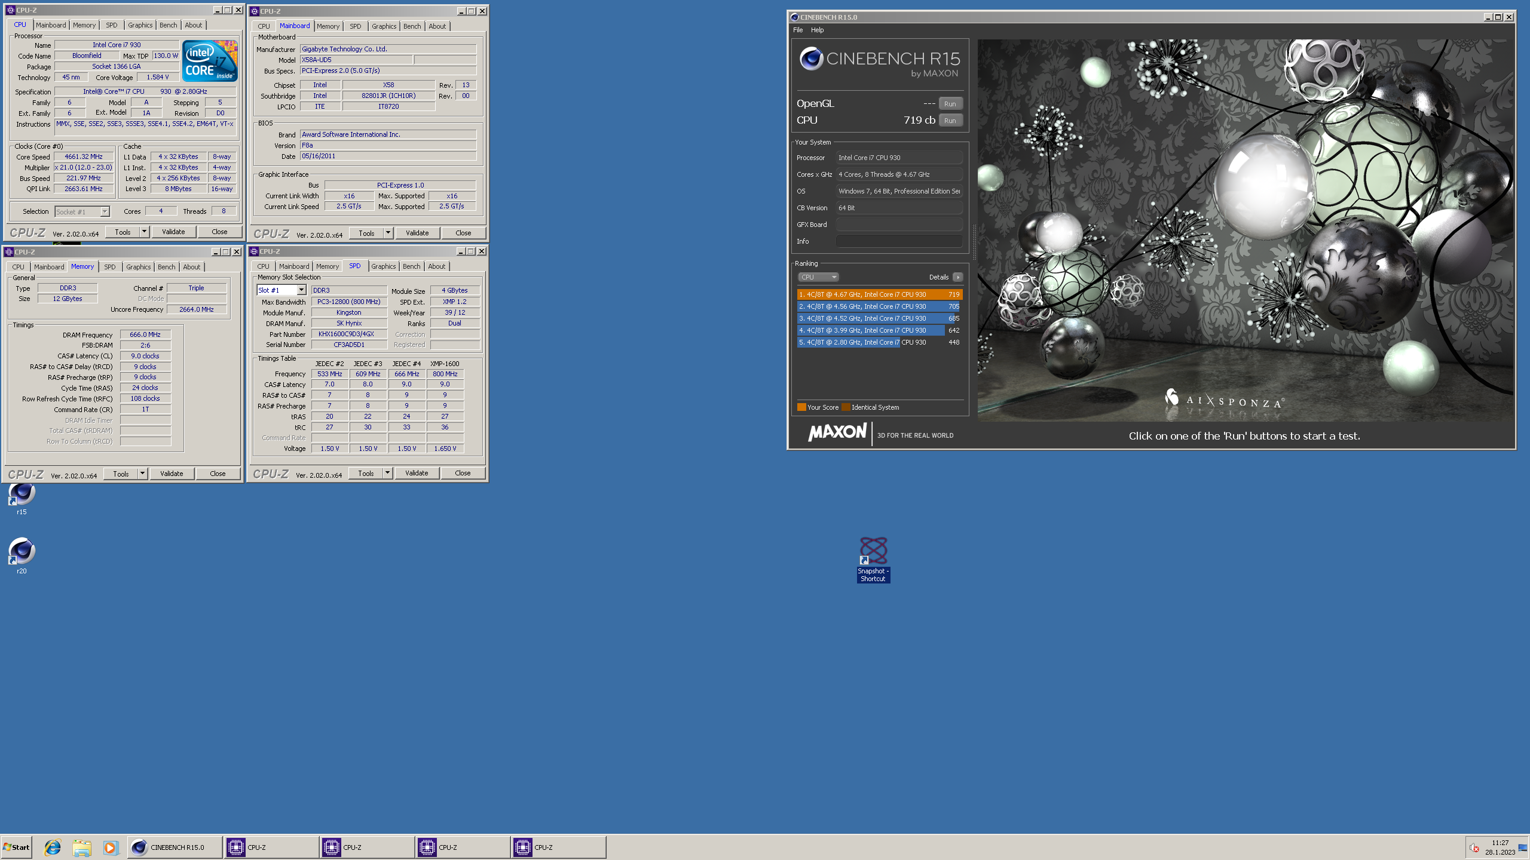Click the volume muted tray icon
Screen dimensions: 1530x860
click(1474, 847)
